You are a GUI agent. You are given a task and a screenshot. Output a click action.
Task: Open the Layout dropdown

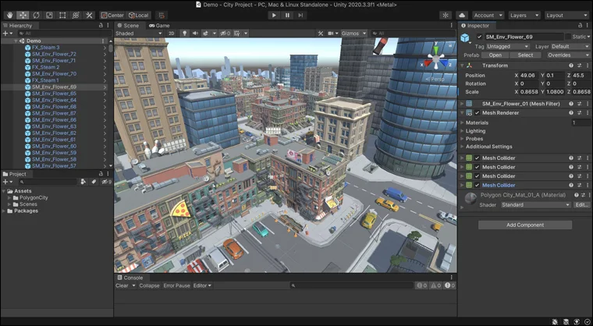(566, 15)
